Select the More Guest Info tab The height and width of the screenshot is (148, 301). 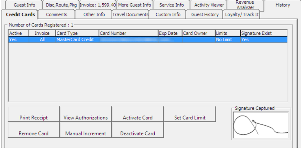pyautogui.click(x=134, y=5)
